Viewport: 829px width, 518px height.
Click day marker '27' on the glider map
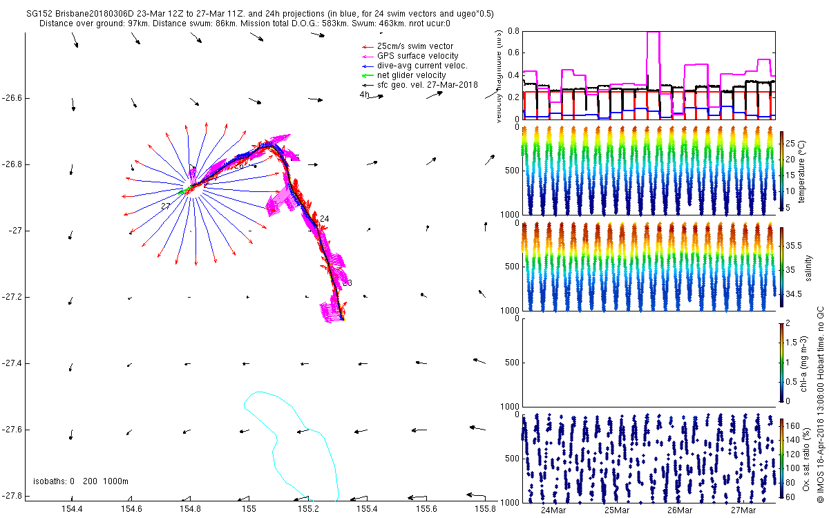(x=166, y=207)
